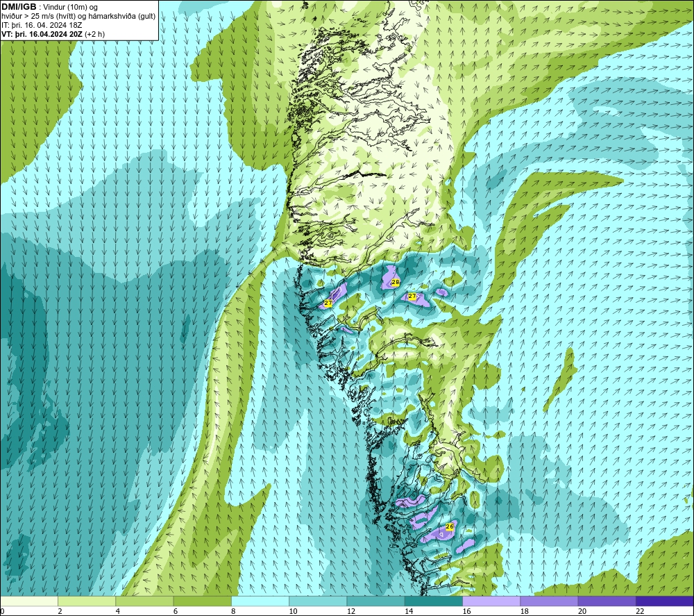Click the yellow 28 max gust label

tap(396, 282)
